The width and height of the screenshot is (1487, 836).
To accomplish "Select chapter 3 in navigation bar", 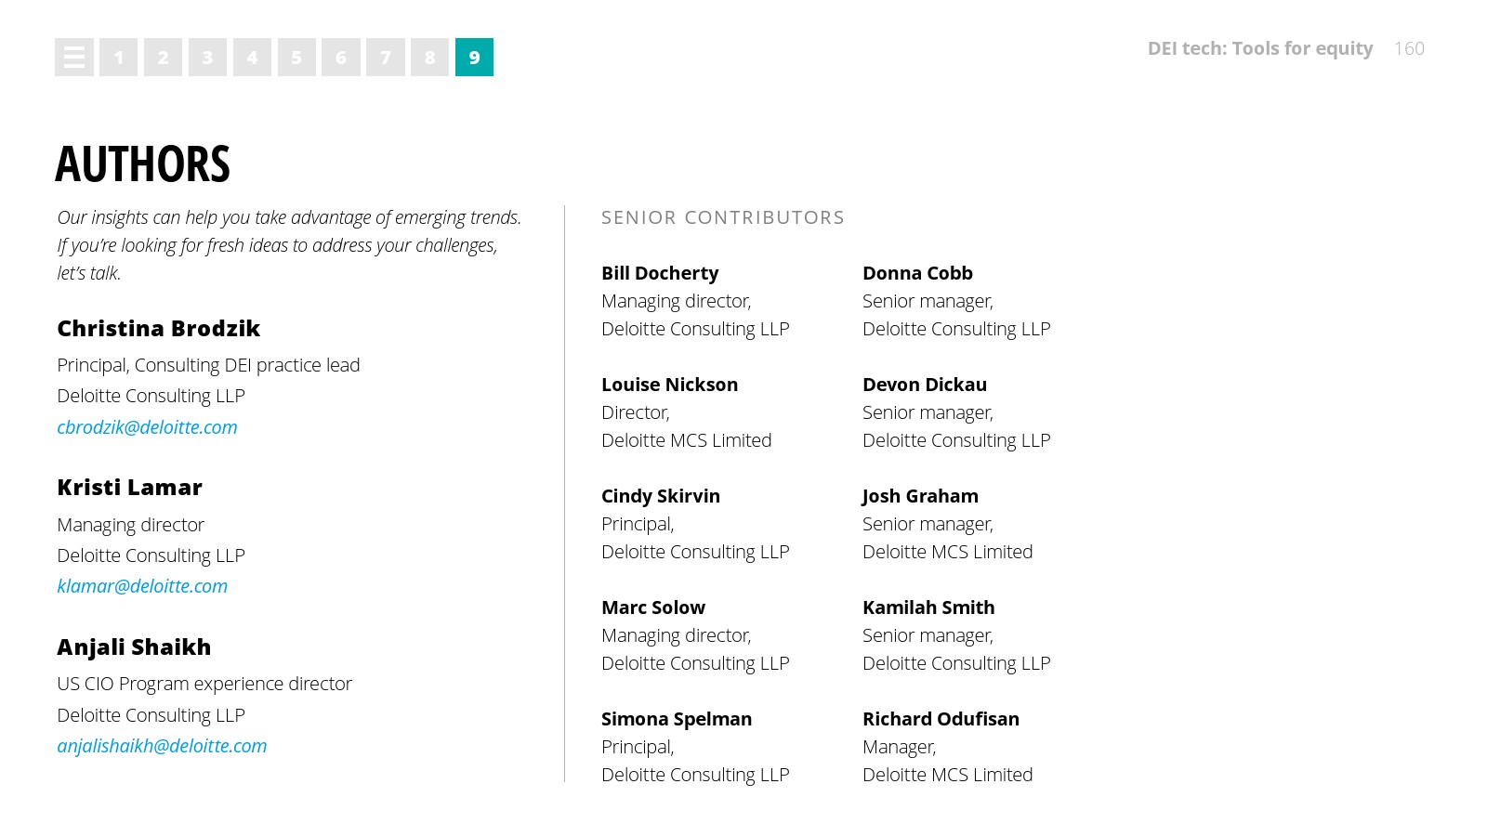I will [207, 58].
